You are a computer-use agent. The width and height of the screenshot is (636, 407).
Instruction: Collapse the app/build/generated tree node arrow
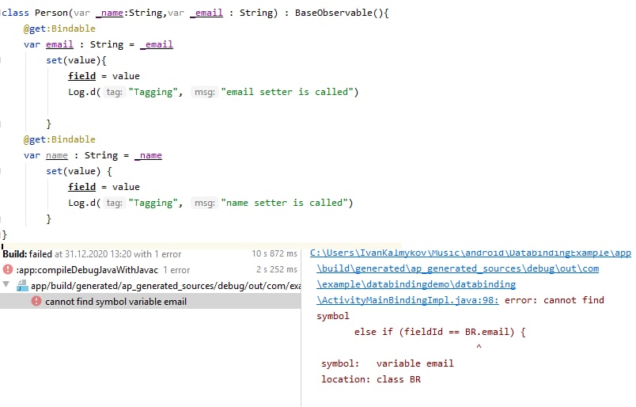(6, 284)
